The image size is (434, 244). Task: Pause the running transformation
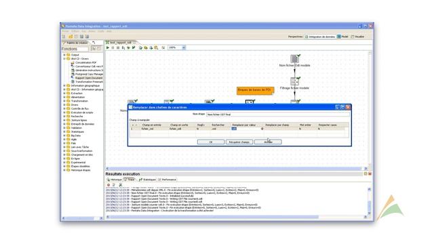coord(113,47)
